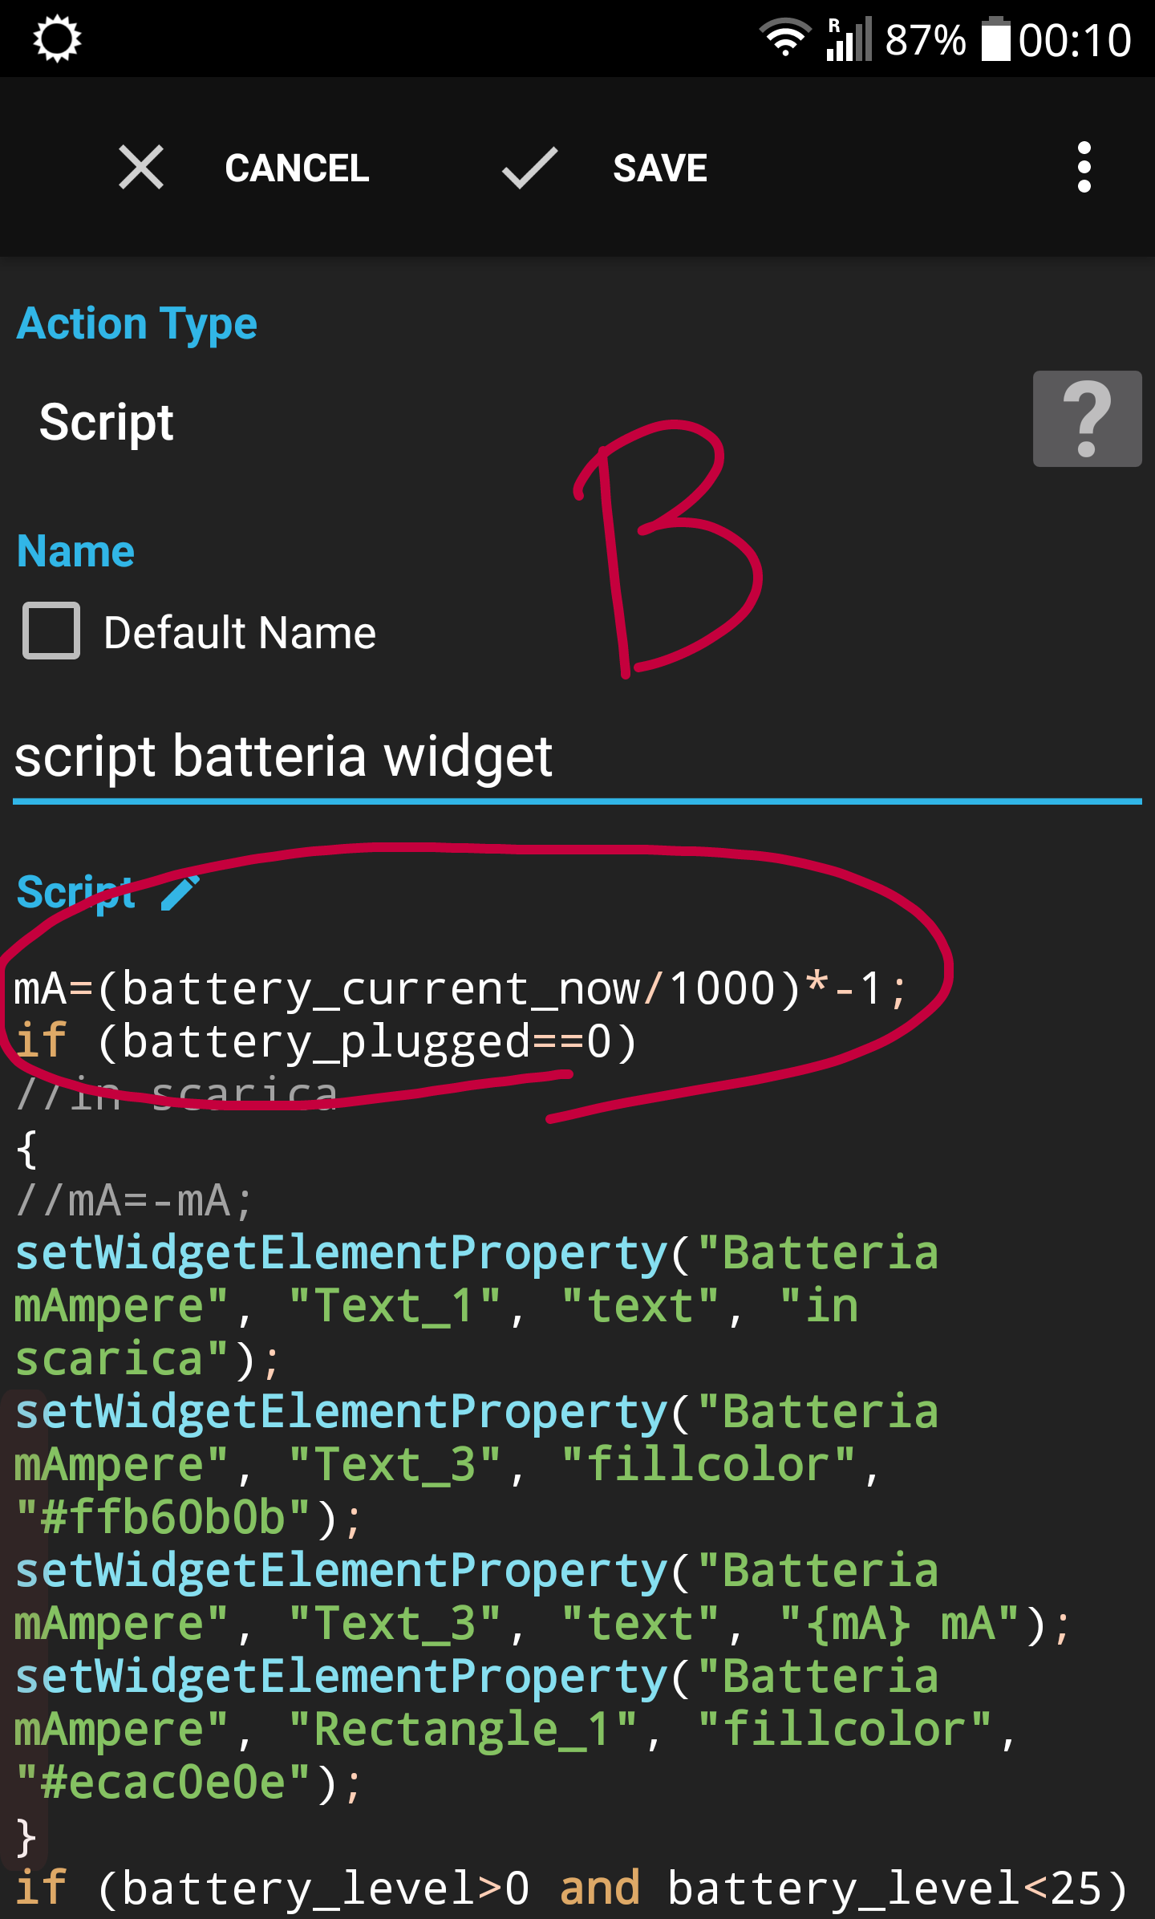The height and width of the screenshot is (1919, 1155).
Task: Open the question mark help button
Action: [1086, 419]
